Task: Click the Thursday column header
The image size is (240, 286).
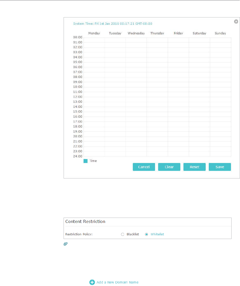Action: coord(157,33)
